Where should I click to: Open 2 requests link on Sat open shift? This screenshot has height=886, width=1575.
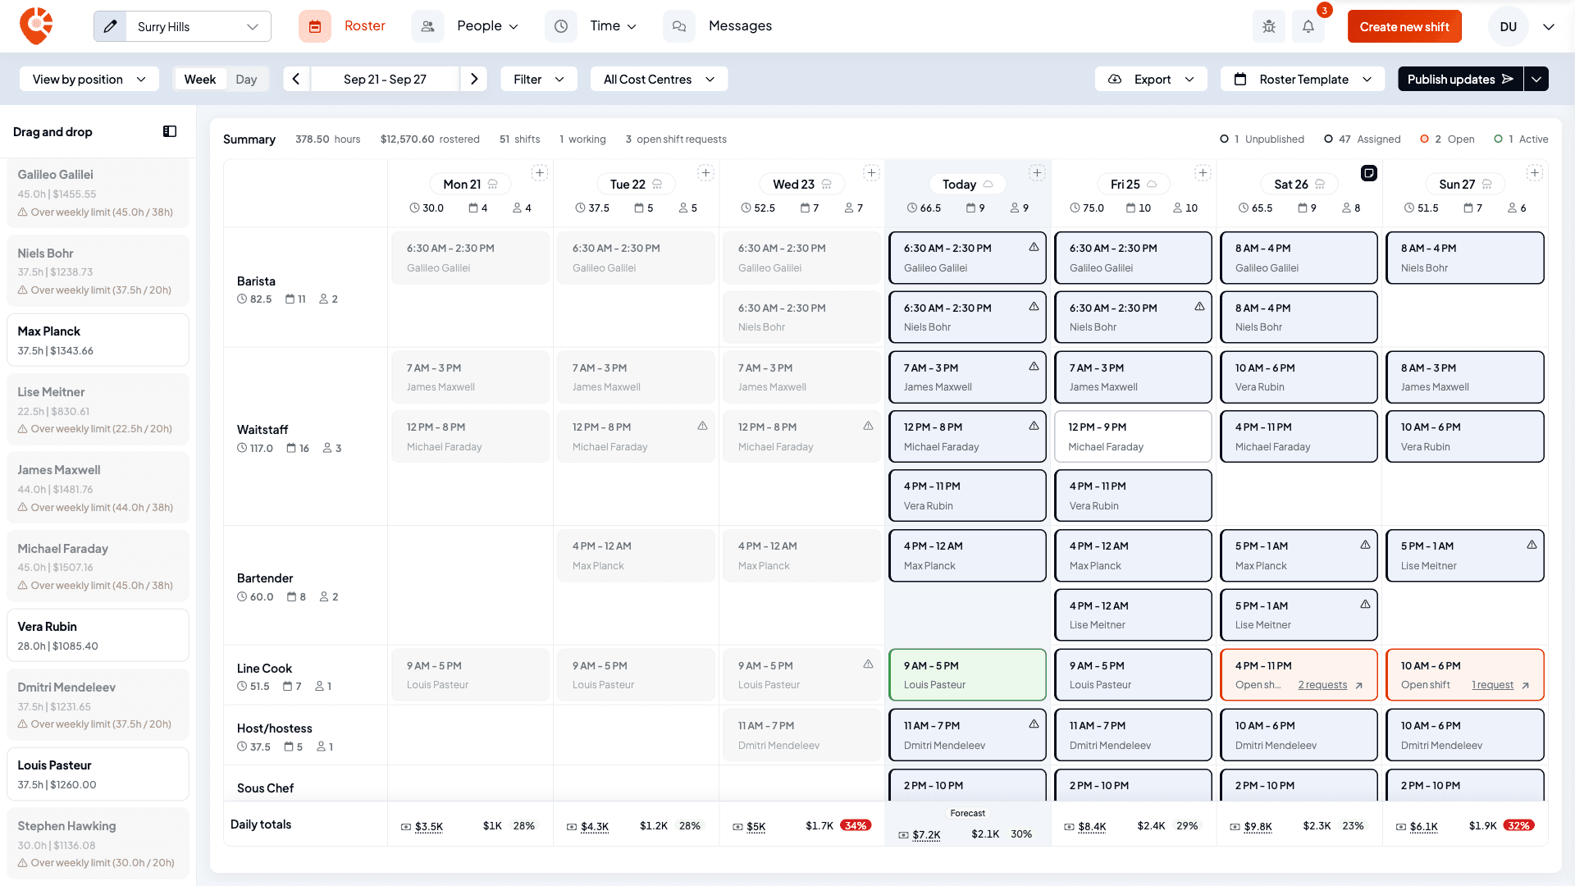pyautogui.click(x=1322, y=685)
